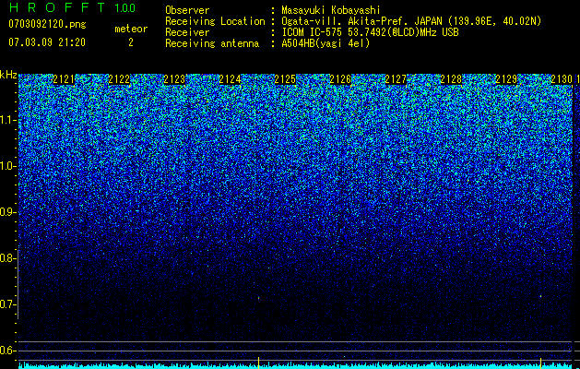Viewport: 580px width, 369px height.
Task: Click the 1.0 frequency axis label
Action: (x=6, y=166)
